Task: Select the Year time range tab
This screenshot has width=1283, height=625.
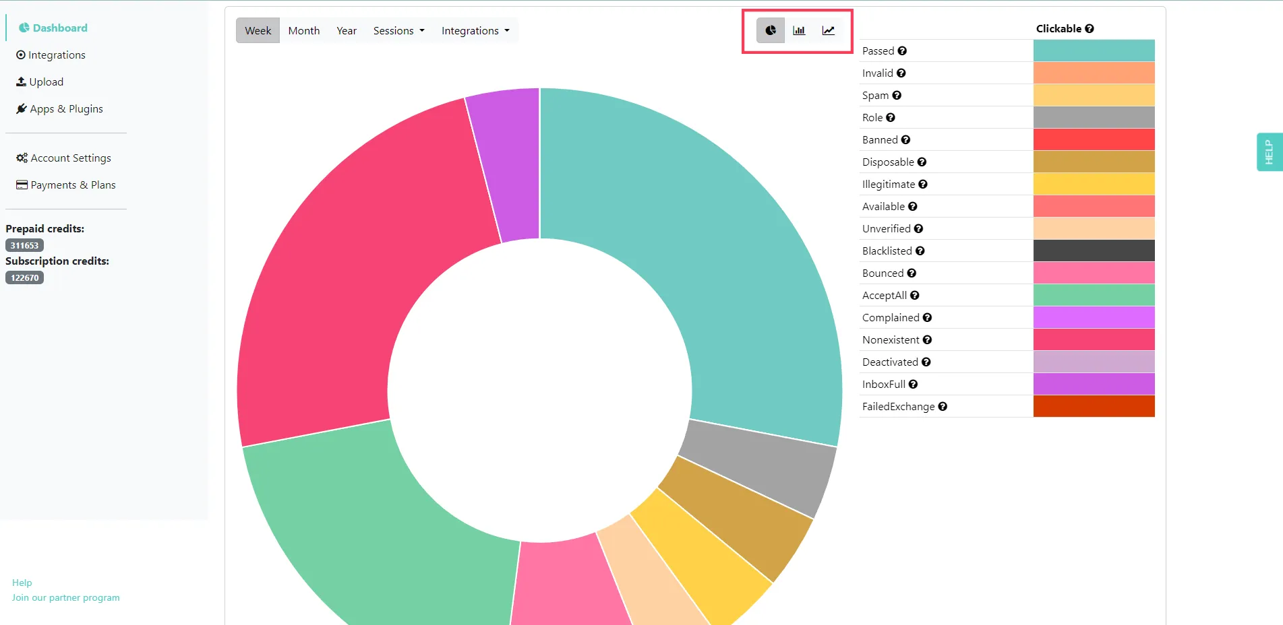Action: tap(347, 30)
